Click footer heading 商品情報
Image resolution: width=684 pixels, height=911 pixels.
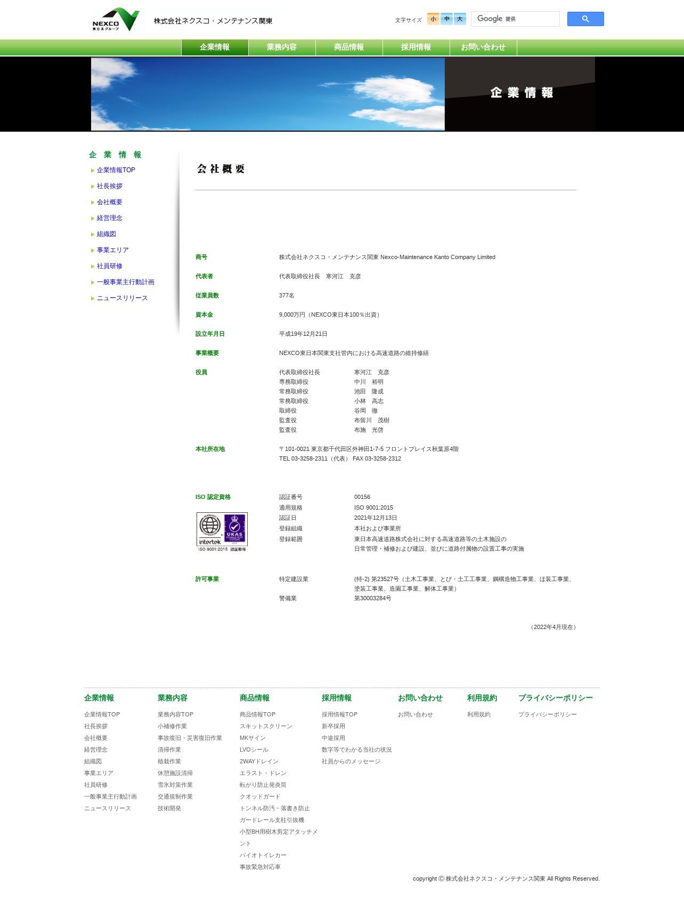click(255, 698)
